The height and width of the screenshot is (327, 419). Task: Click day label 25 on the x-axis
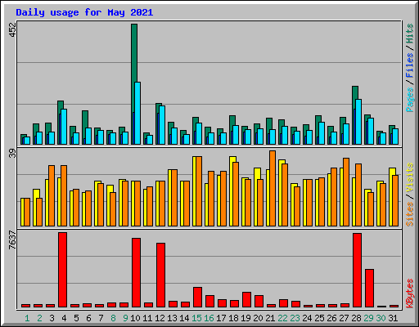pos(319,318)
